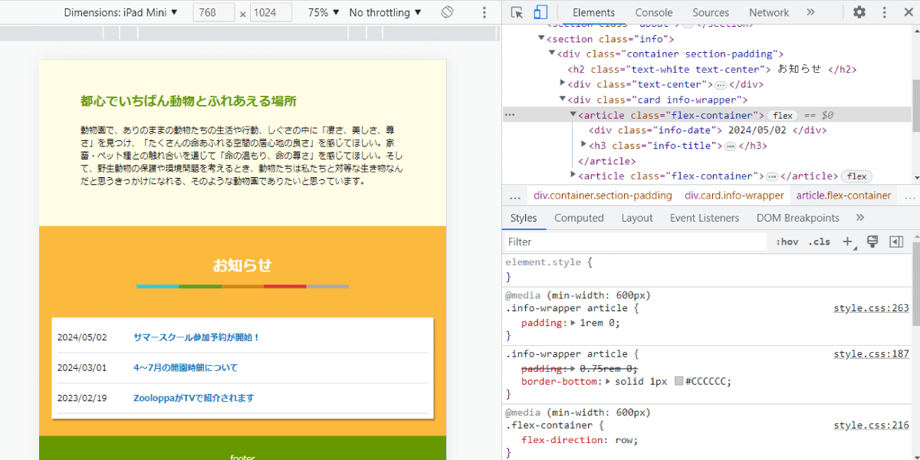Collapse the article flex-container node

pos(573,115)
